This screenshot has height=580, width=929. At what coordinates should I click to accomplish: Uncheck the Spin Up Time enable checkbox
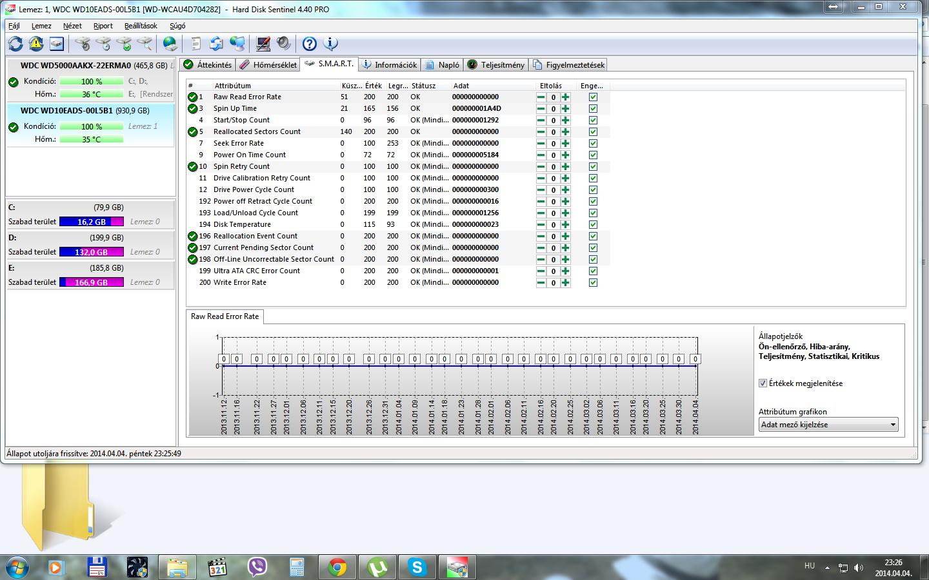593,109
